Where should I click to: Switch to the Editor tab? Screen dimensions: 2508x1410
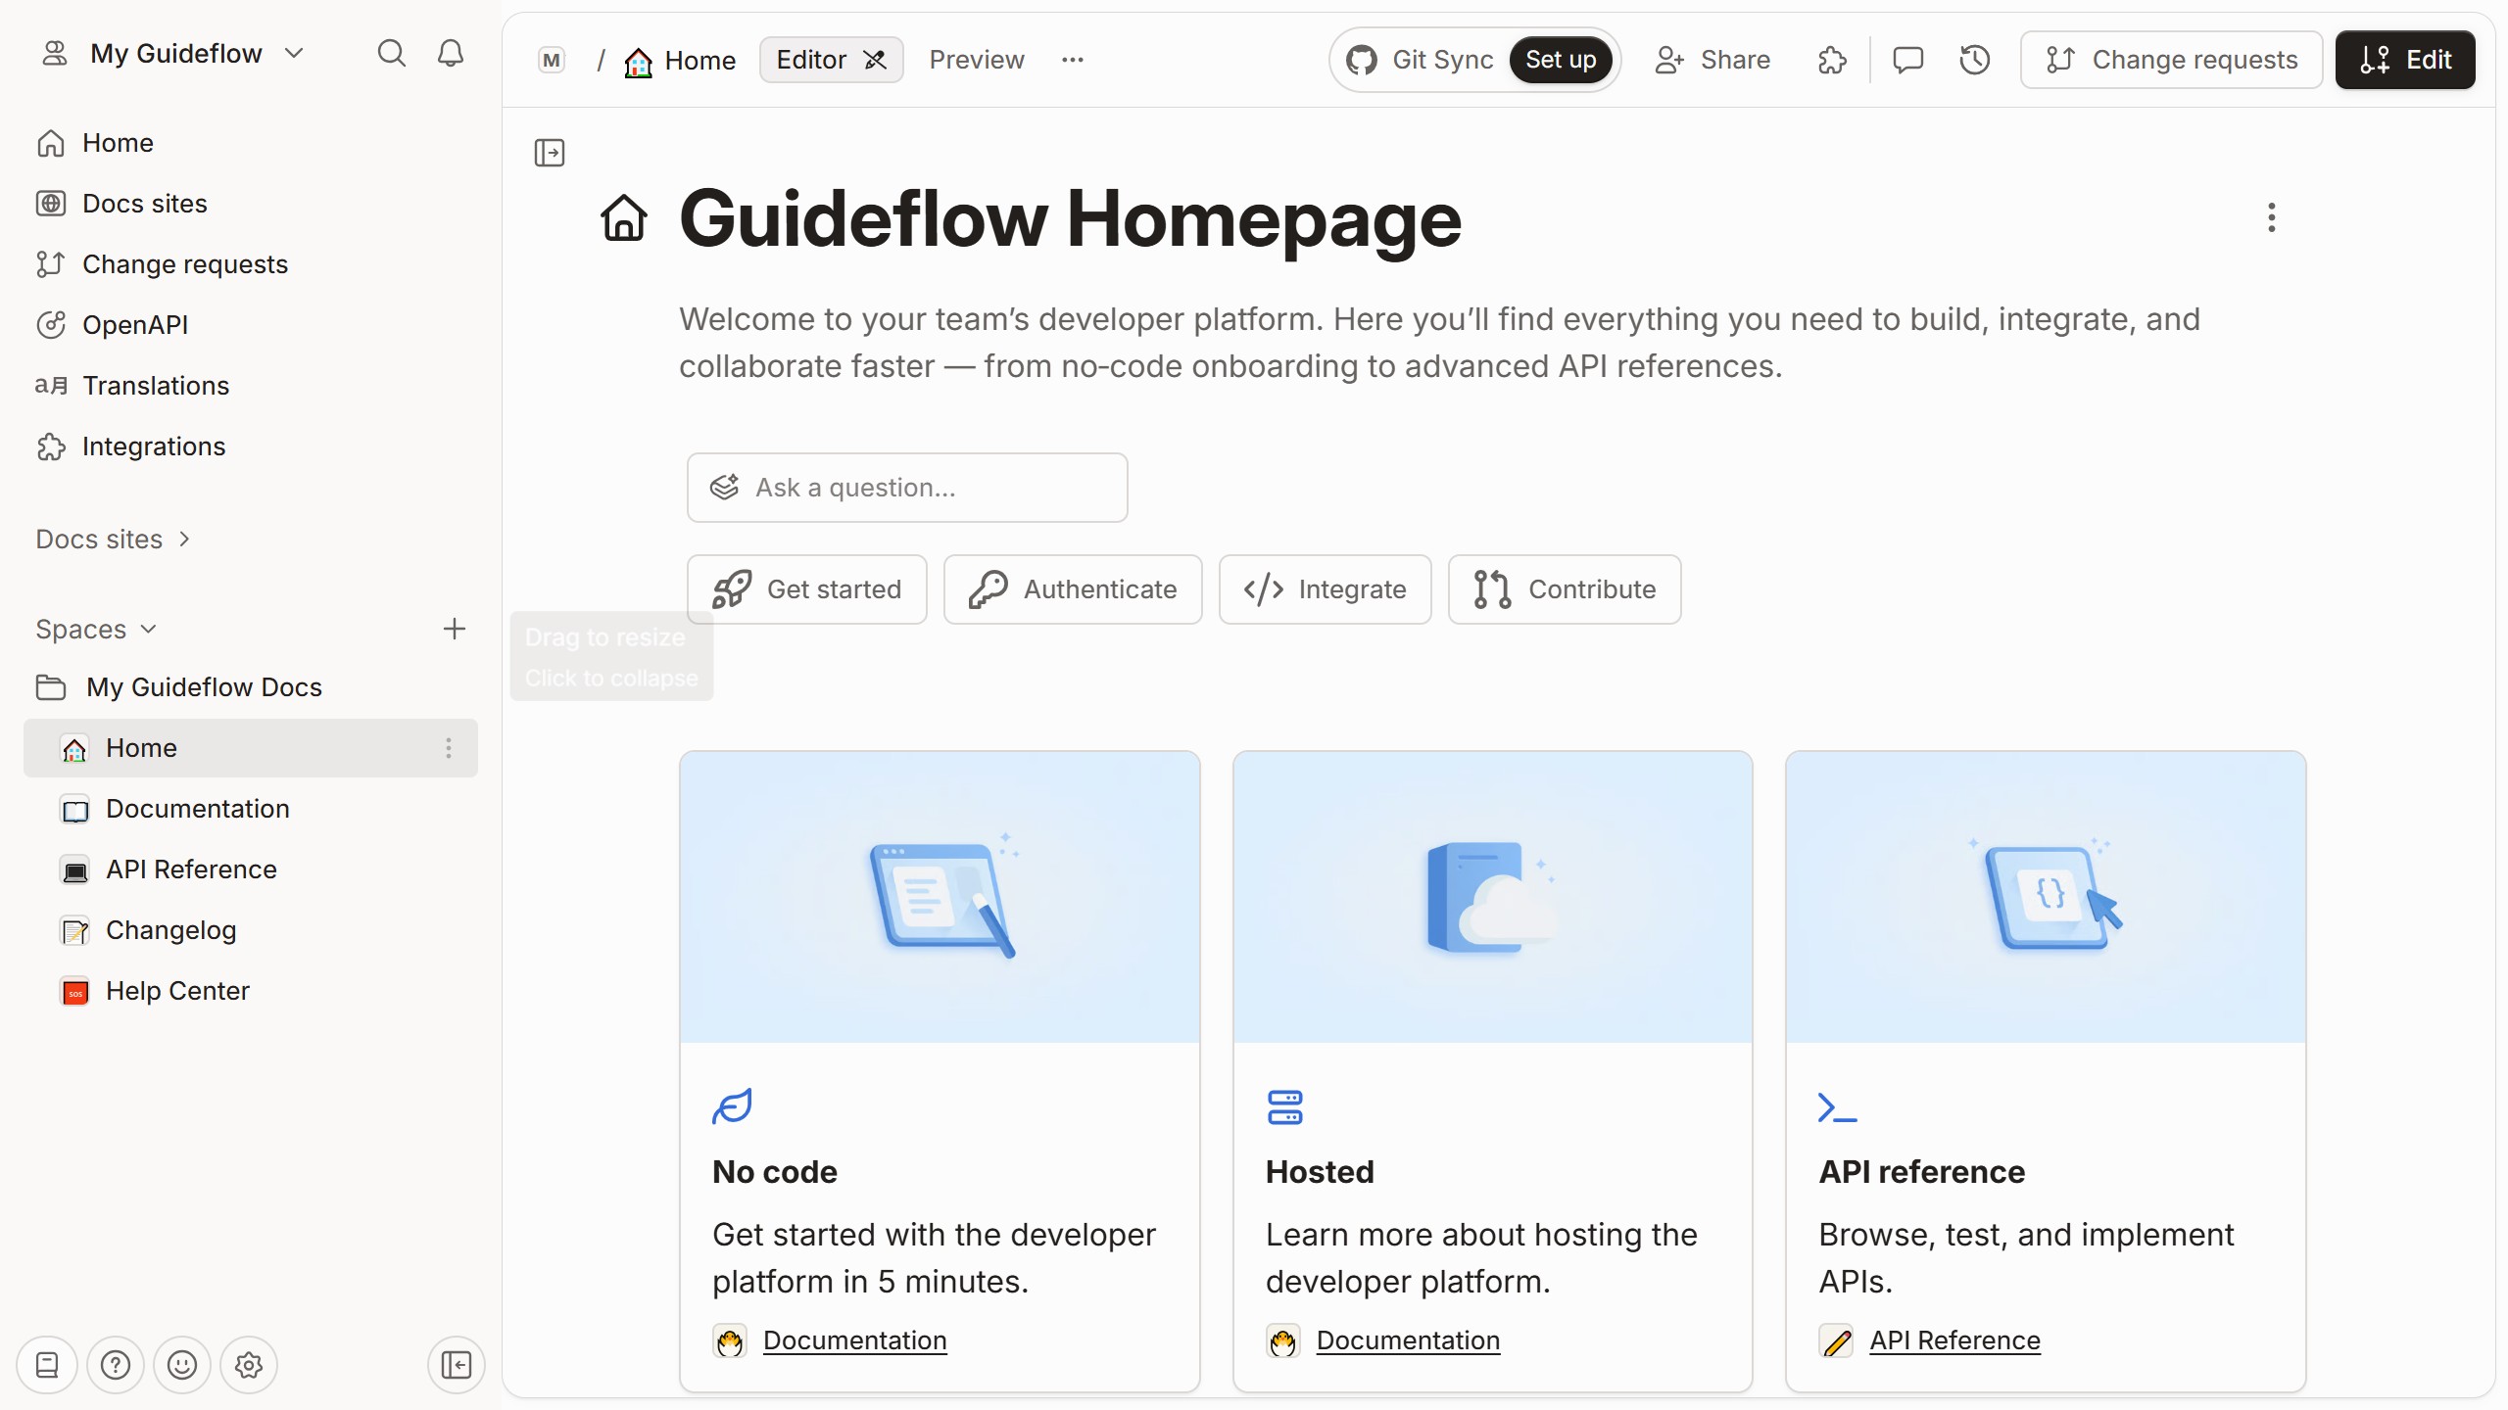coord(831,60)
